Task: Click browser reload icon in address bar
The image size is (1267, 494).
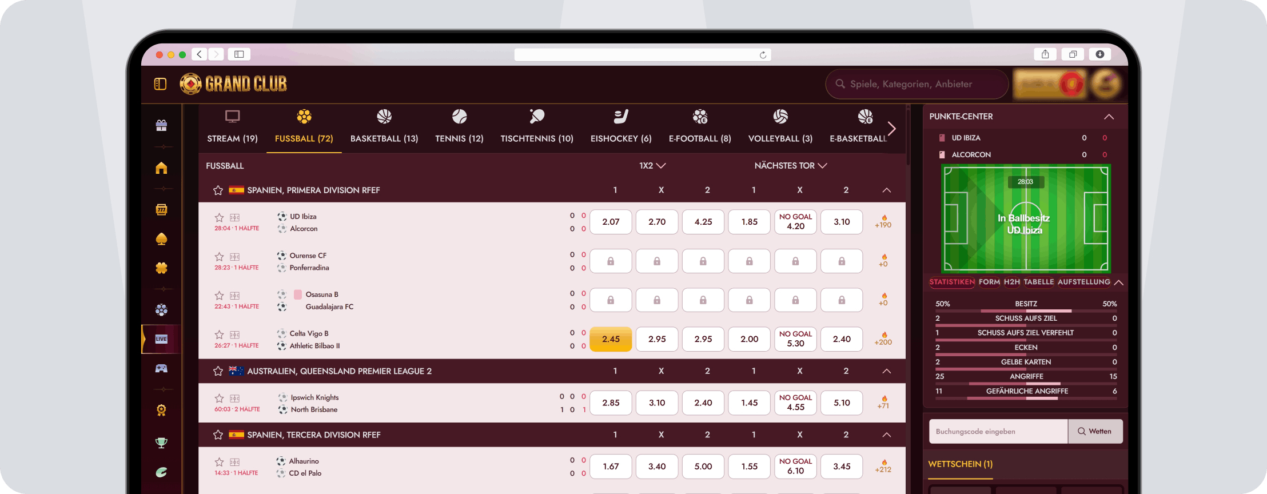Action: (763, 55)
